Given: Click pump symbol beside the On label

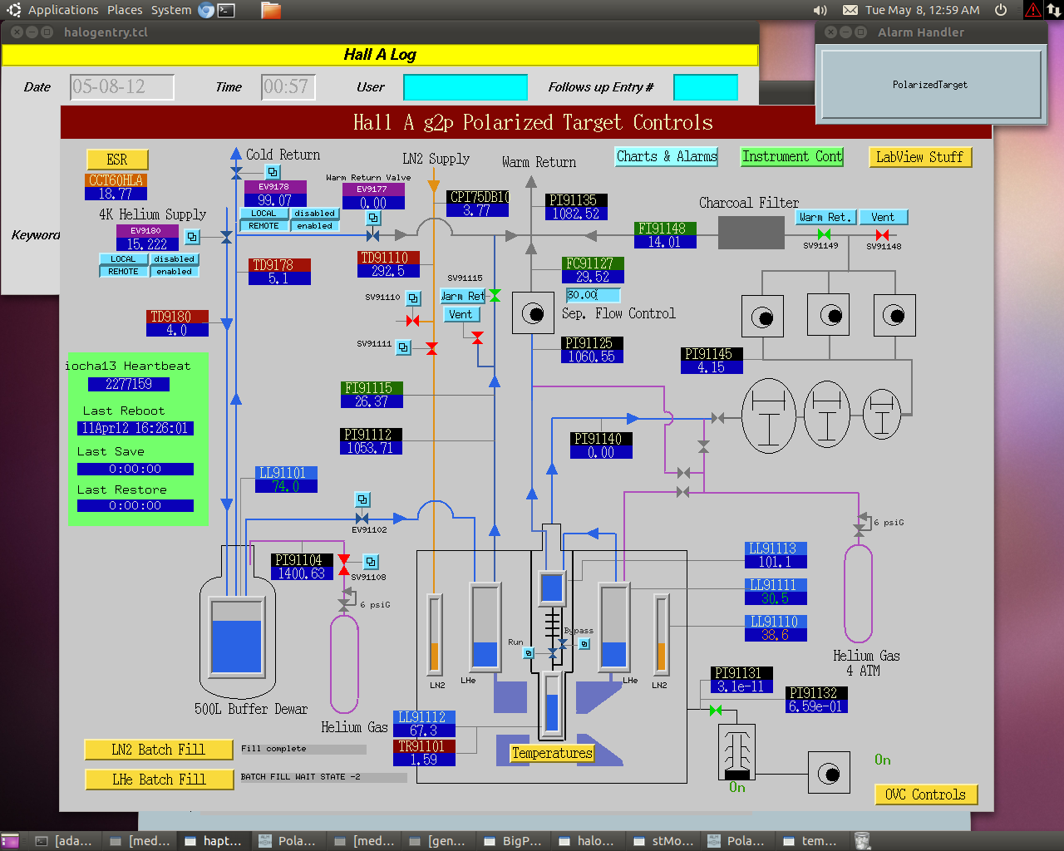Looking at the screenshot, I should (x=829, y=774).
